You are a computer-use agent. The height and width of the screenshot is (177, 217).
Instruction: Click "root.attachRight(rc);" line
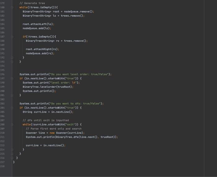(x=42, y=49)
